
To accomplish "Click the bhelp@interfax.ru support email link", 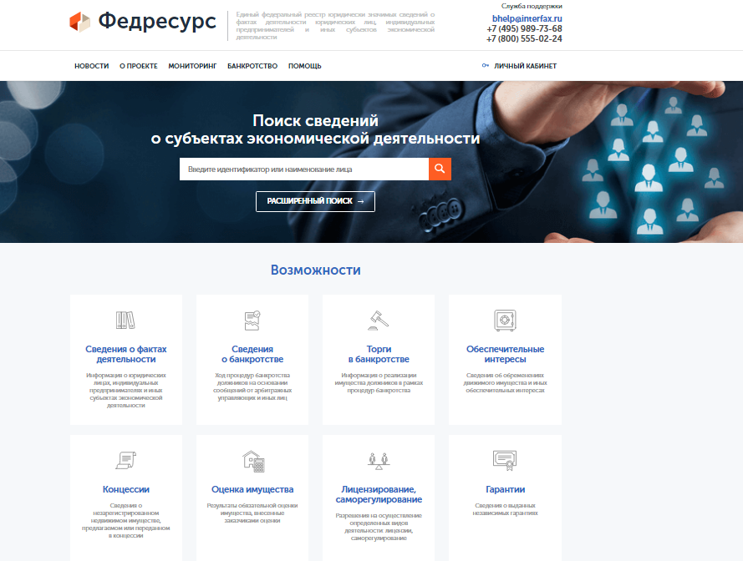I will [x=527, y=18].
